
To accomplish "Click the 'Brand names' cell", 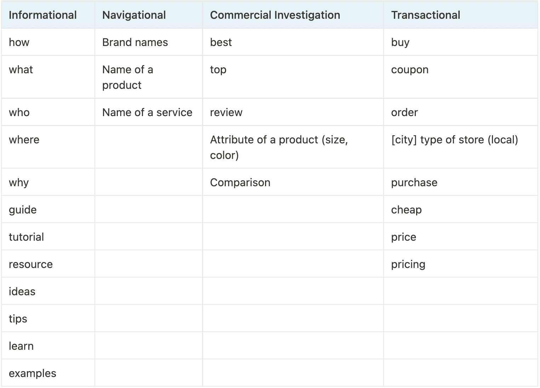I will (149, 42).
